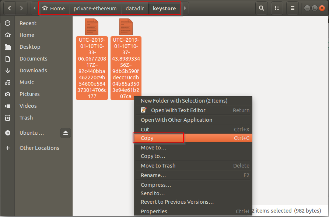Image resolution: width=329 pixels, height=217 pixels.
Task: Navigate to datadir in the path bar
Action: click(134, 8)
